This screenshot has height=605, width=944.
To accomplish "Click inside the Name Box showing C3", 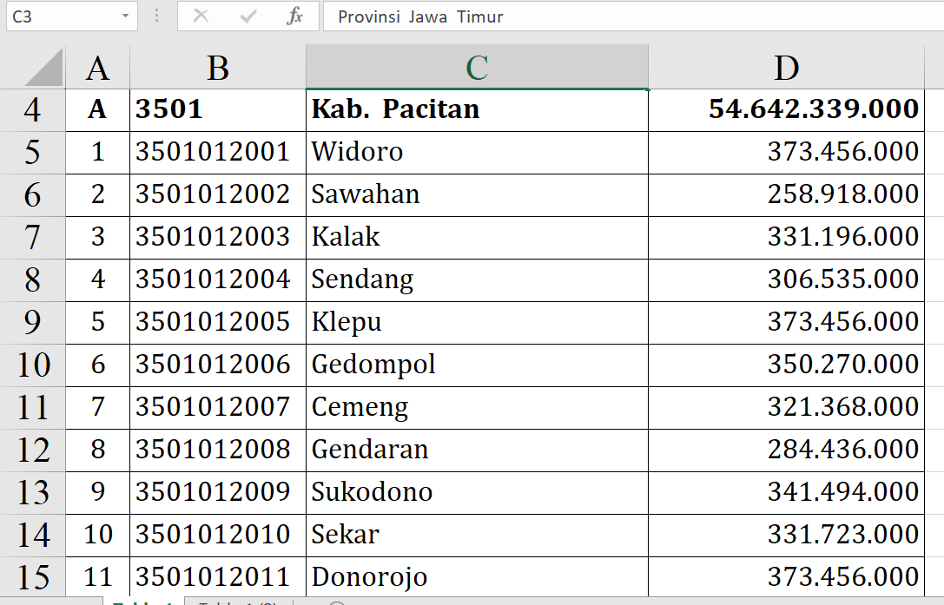I will (x=59, y=16).
